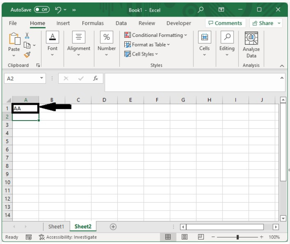
Task: Switch to the Sheet1 tab
Action: [56, 227]
